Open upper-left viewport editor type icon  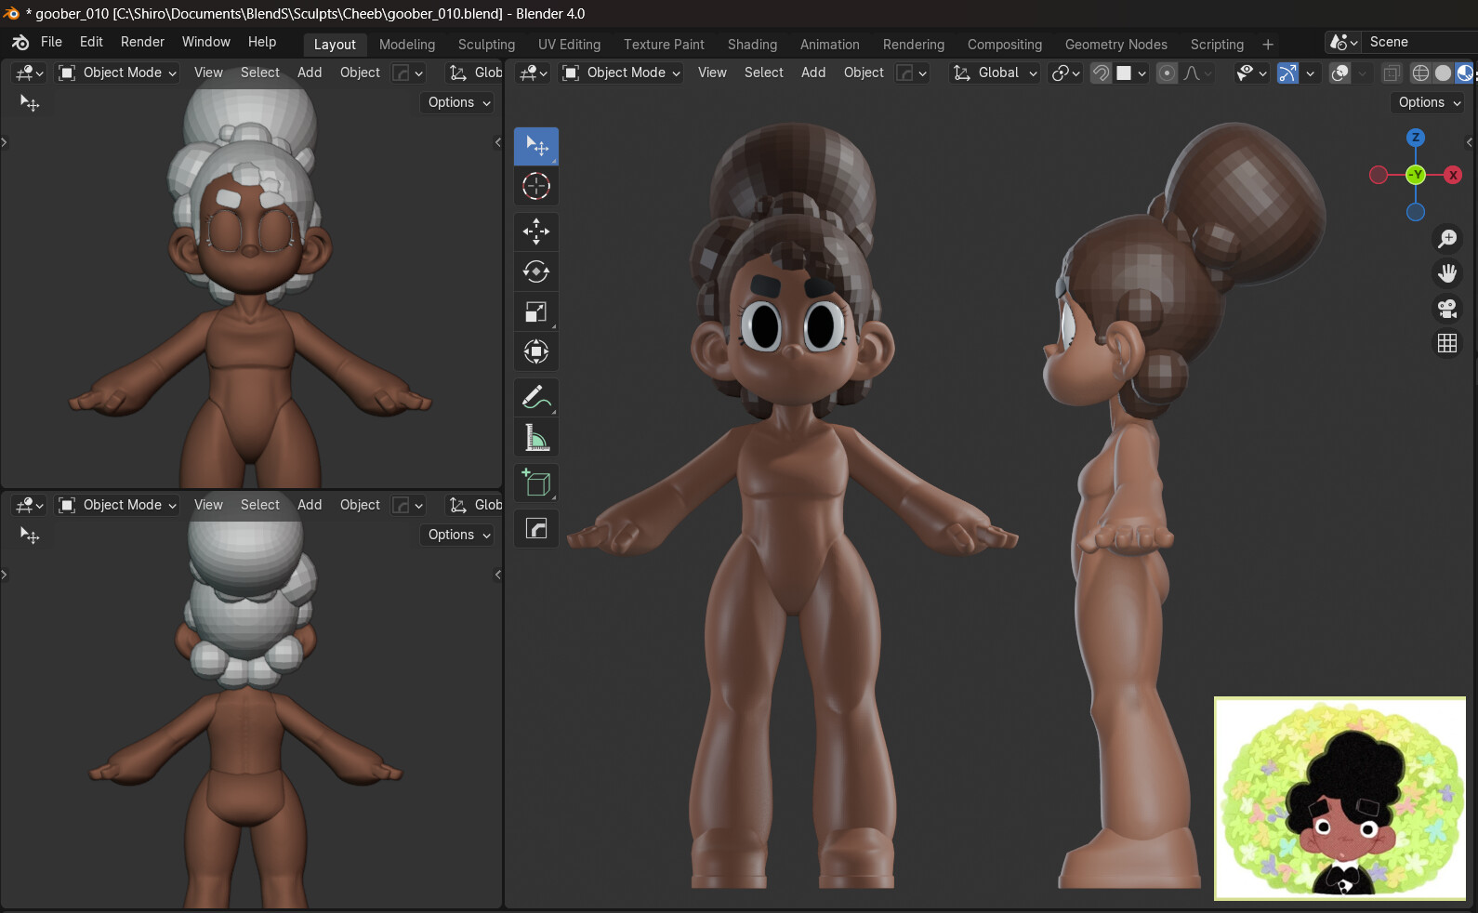point(30,73)
